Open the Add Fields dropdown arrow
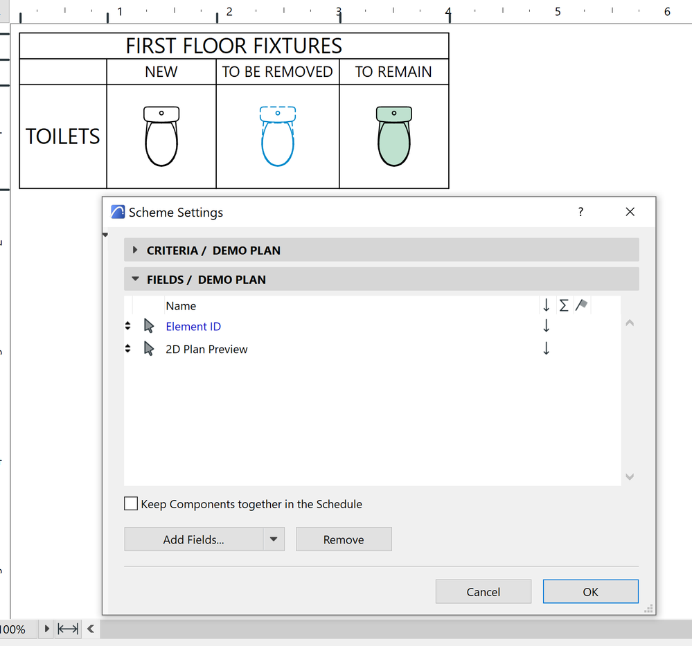 (274, 539)
